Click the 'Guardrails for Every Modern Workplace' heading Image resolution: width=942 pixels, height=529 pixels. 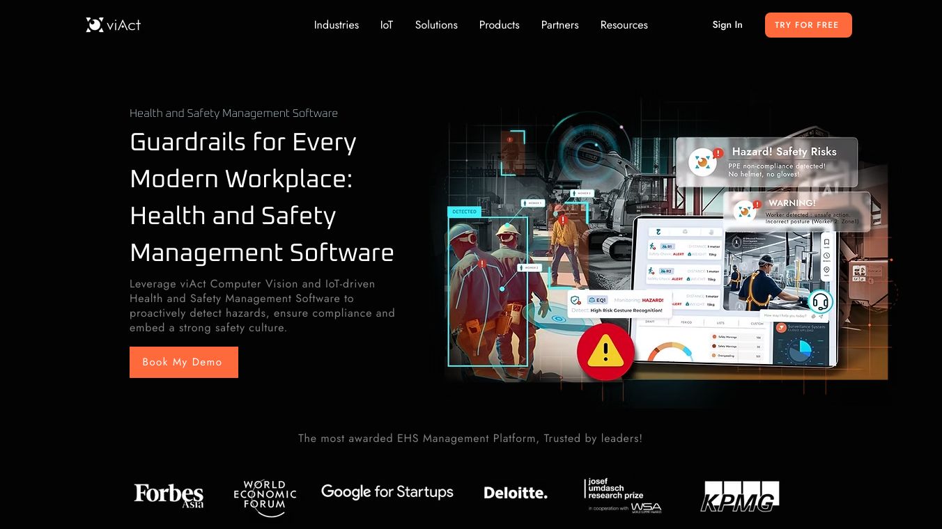pos(262,197)
